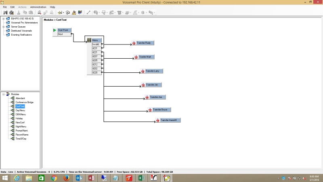Viewport: 323px width, 182px height.
Task: Open the Edit menu
Action: click(13, 7)
